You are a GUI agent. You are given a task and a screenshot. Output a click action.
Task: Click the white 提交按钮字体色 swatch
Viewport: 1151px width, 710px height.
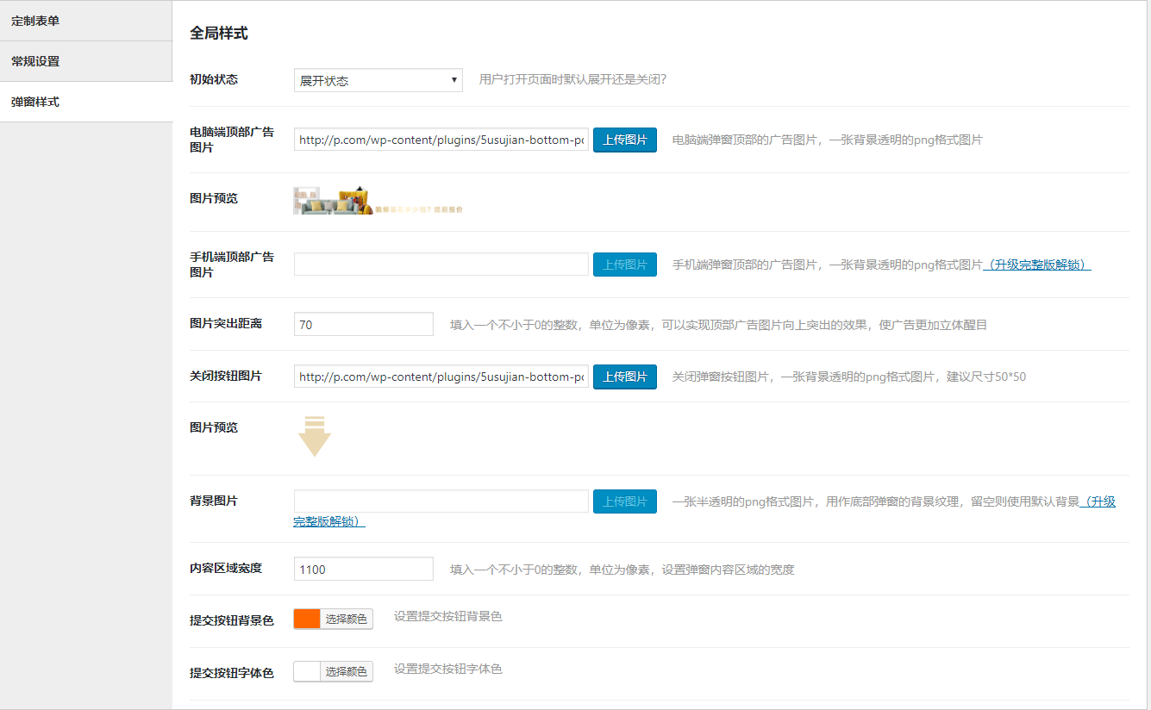[307, 671]
